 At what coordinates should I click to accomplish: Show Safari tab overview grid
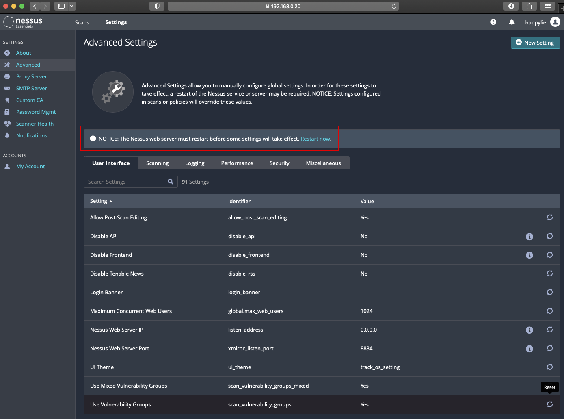(547, 6)
